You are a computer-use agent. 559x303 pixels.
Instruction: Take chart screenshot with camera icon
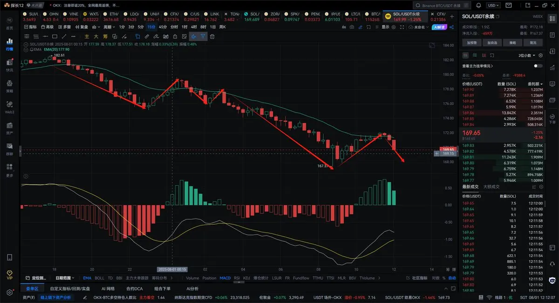click(x=352, y=27)
